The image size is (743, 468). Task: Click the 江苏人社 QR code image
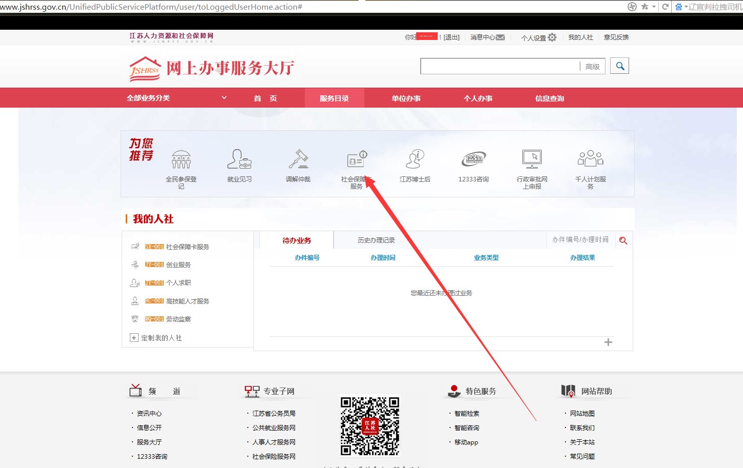(369, 427)
